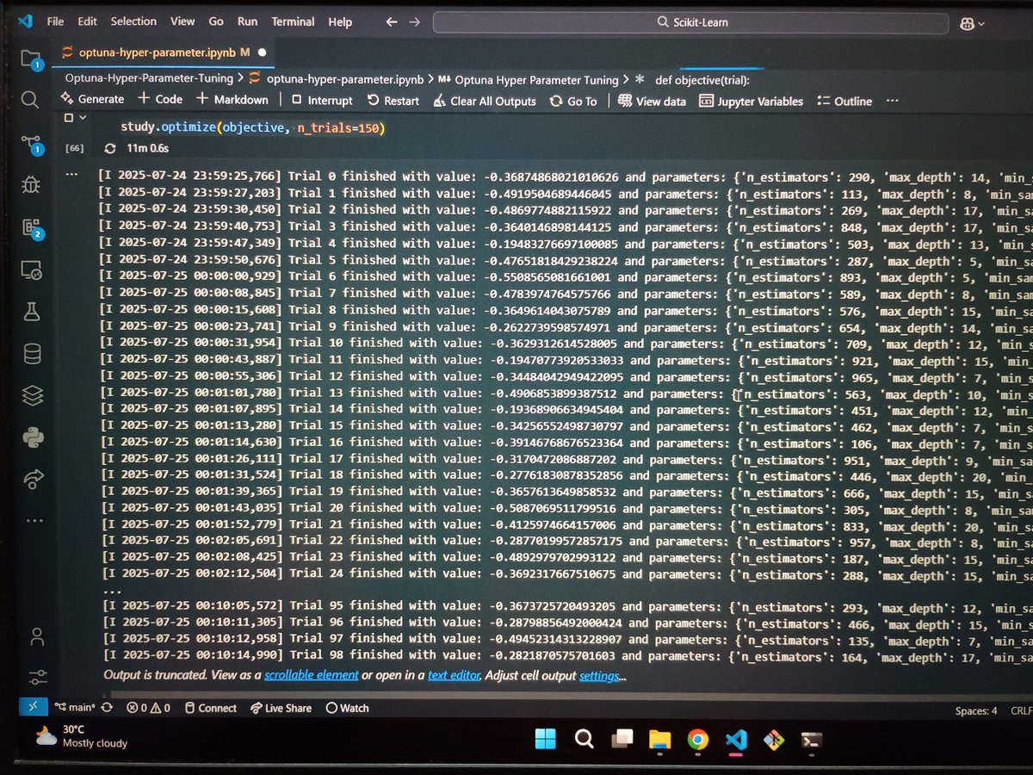Open the Terminal menu
The height and width of the screenshot is (775, 1033).
[x=293, y=22]
